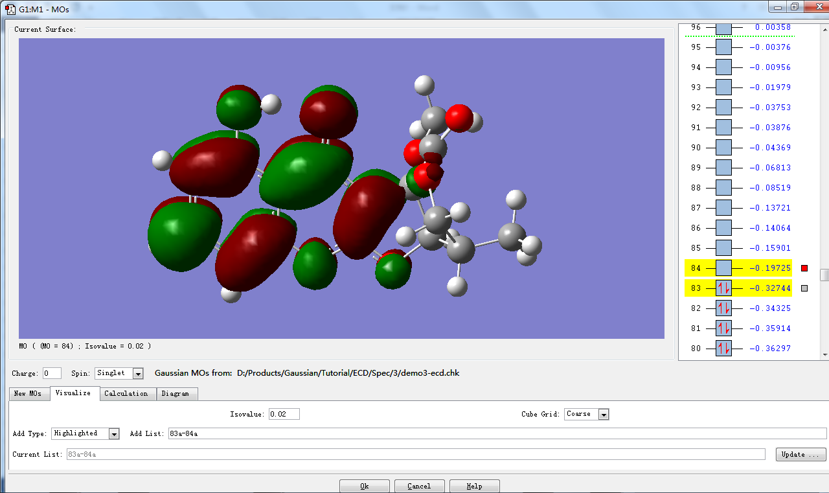Select the orbital 80 electron-pair box
Image resolution: width=829 pixels, height=493 pixels.
tap(723, 349)
